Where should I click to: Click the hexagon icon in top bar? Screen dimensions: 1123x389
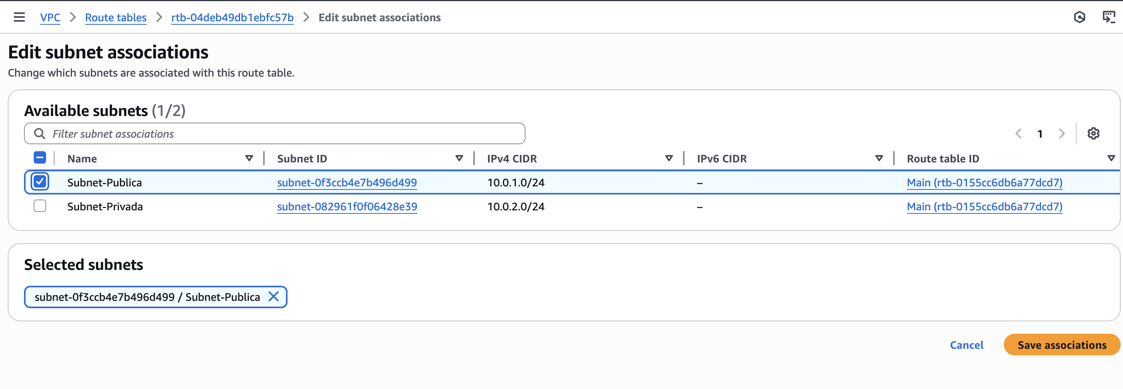(x=1079, y=17)
